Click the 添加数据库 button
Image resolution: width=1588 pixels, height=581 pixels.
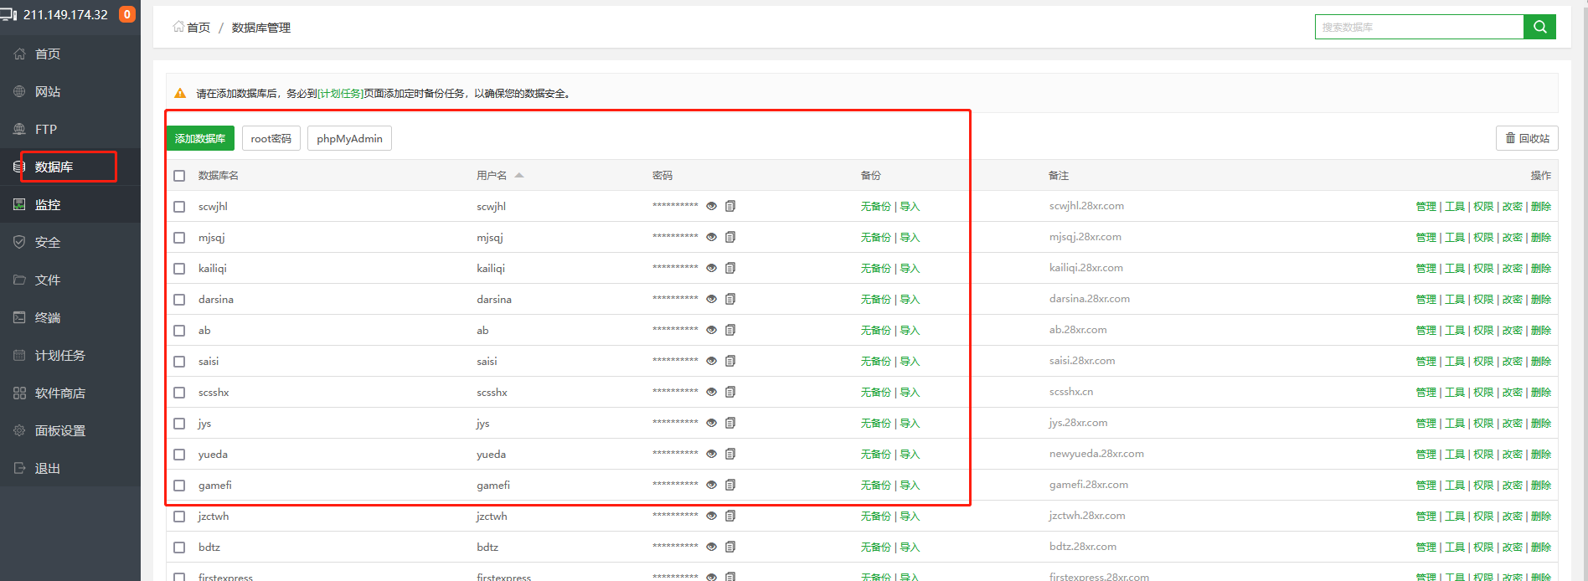point(200,138)
